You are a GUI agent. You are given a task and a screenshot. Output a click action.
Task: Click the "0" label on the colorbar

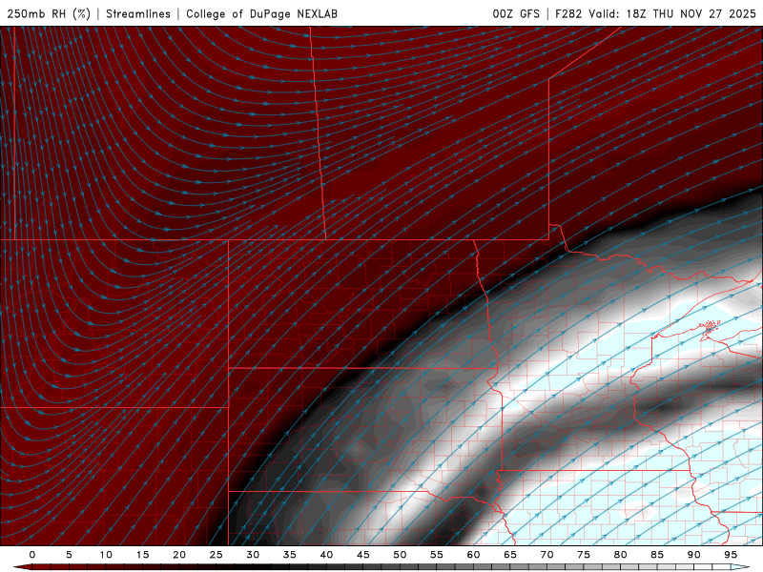click(32, 555)
